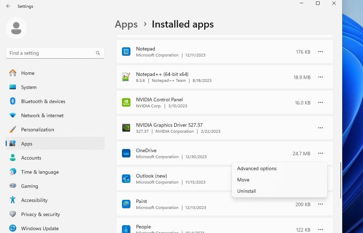Click the Notepad++ (64-bit x64) name
The width and height of the screenshot is (363, 233).
point(162,74)
